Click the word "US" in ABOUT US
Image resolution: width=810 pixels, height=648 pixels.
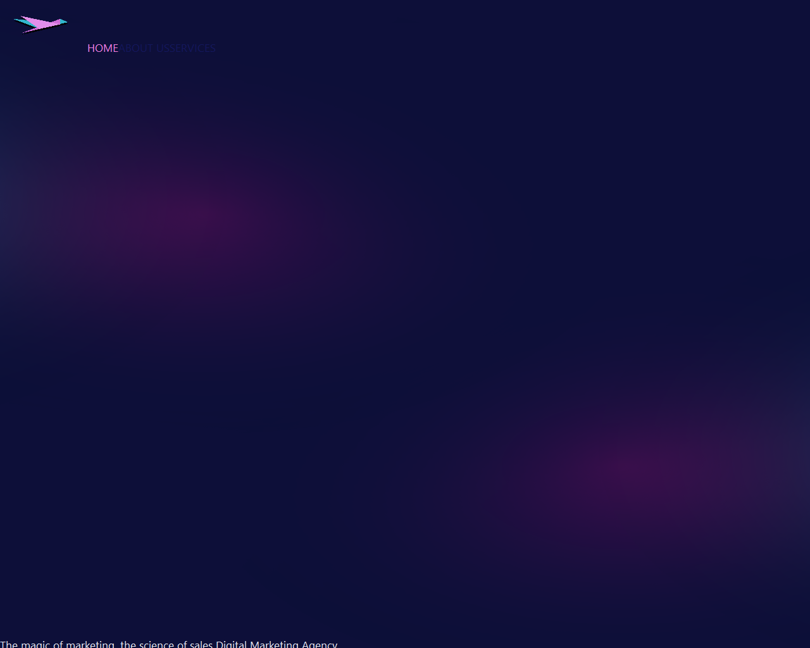point(163,48)
